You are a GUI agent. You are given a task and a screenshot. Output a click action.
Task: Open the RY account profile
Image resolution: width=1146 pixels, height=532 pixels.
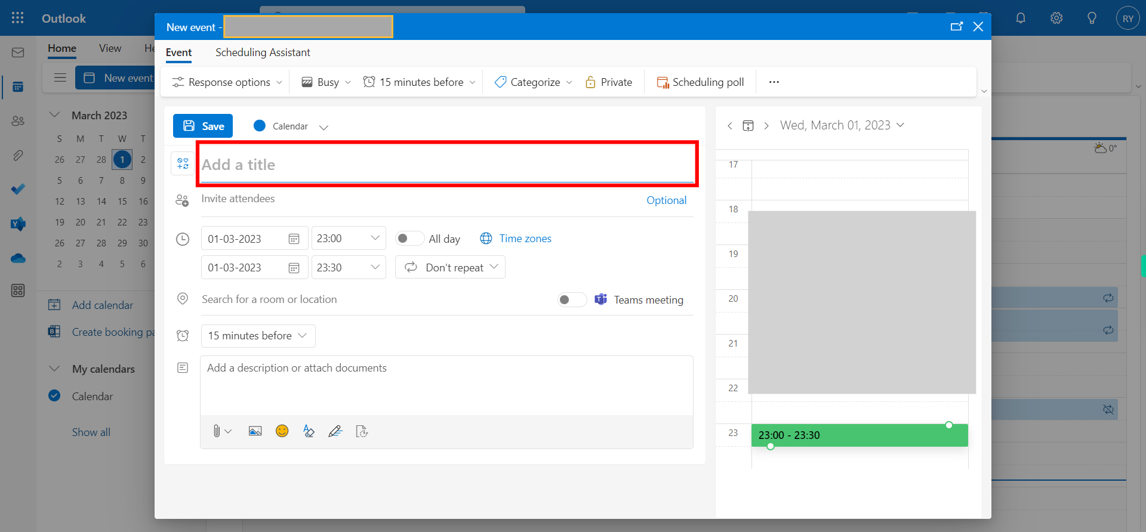[1127, 18]
